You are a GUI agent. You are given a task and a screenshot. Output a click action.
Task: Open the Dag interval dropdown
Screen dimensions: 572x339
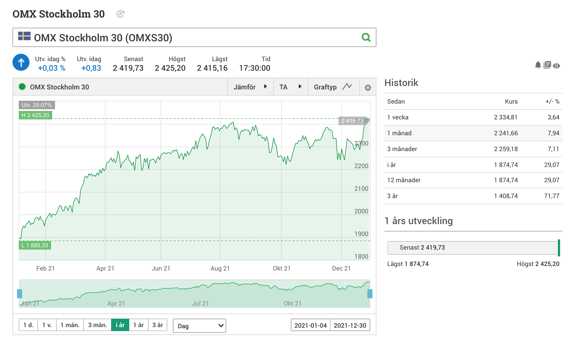(x=200, y=326)
